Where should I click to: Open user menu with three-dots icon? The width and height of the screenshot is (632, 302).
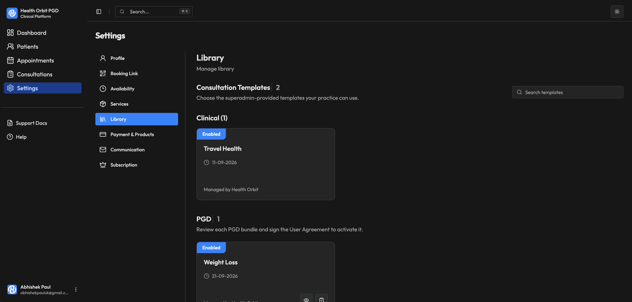pos(76,289)
